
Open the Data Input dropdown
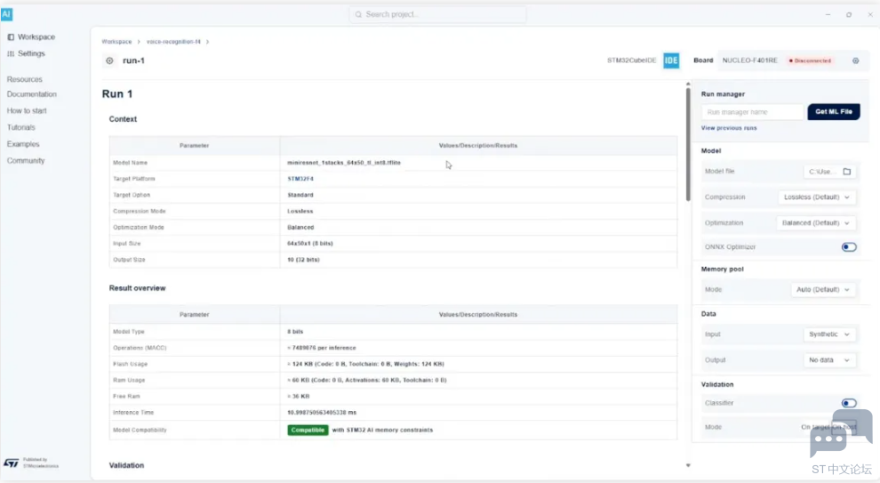(829, 334)
